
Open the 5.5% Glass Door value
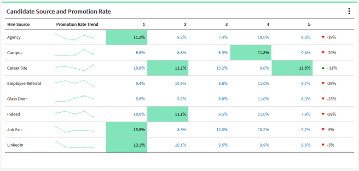[182, 99]
